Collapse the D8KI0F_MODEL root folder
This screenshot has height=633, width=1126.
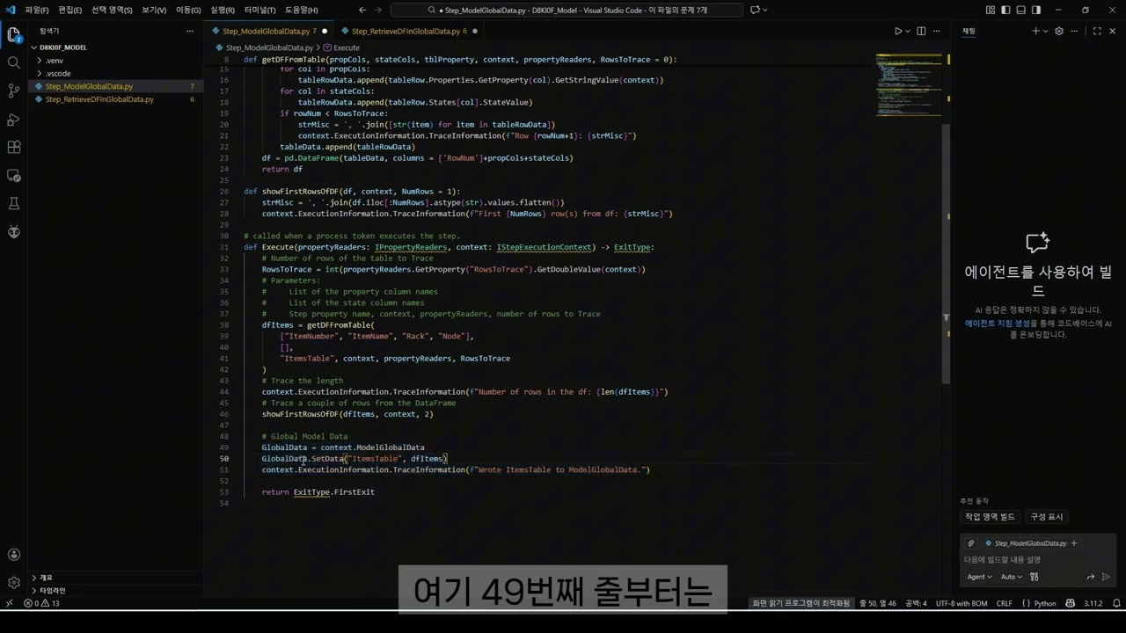[x=63, y=47]
